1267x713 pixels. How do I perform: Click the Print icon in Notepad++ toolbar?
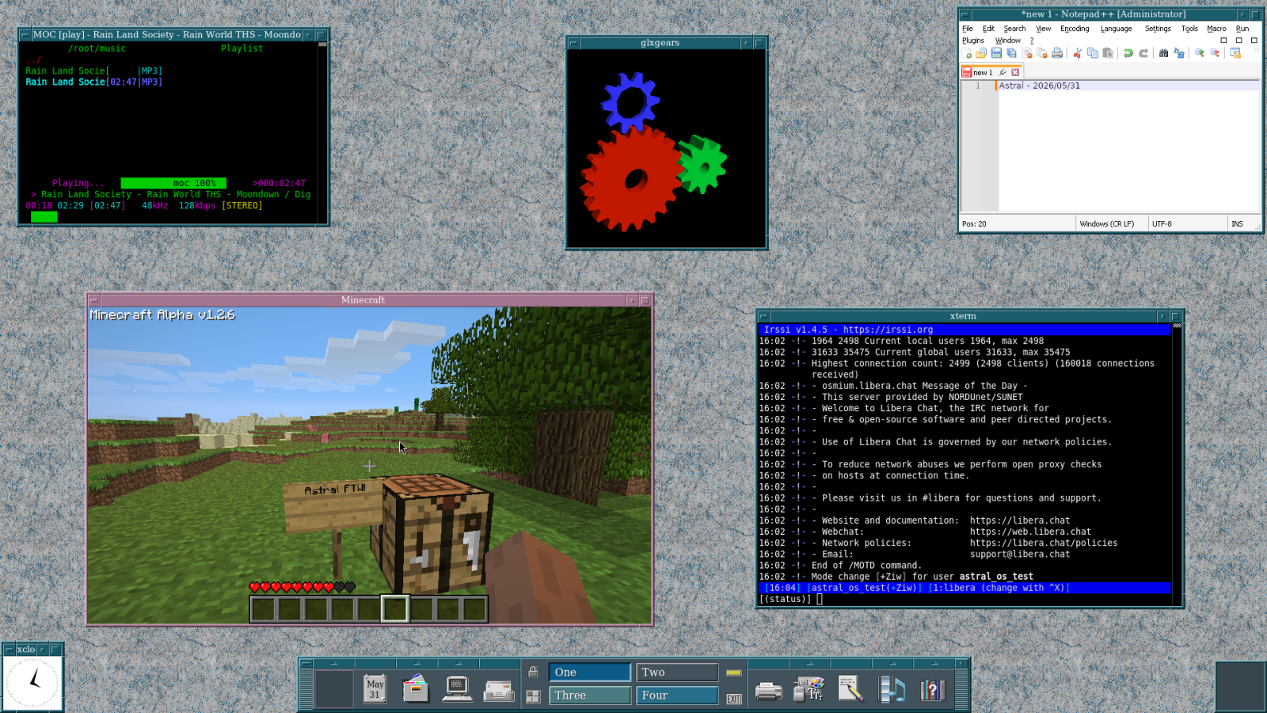(1057, 53)
